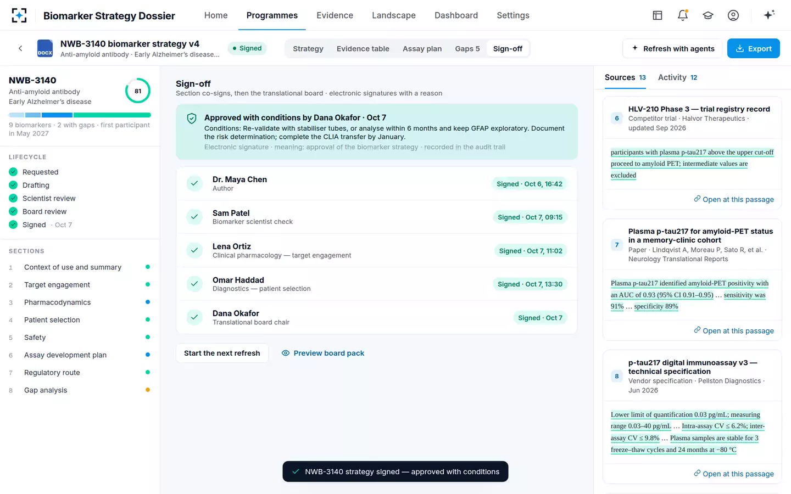Viewport: 791px width, 494px height.
Task: Click source number 7 badge
Action: tap(617, 245)
